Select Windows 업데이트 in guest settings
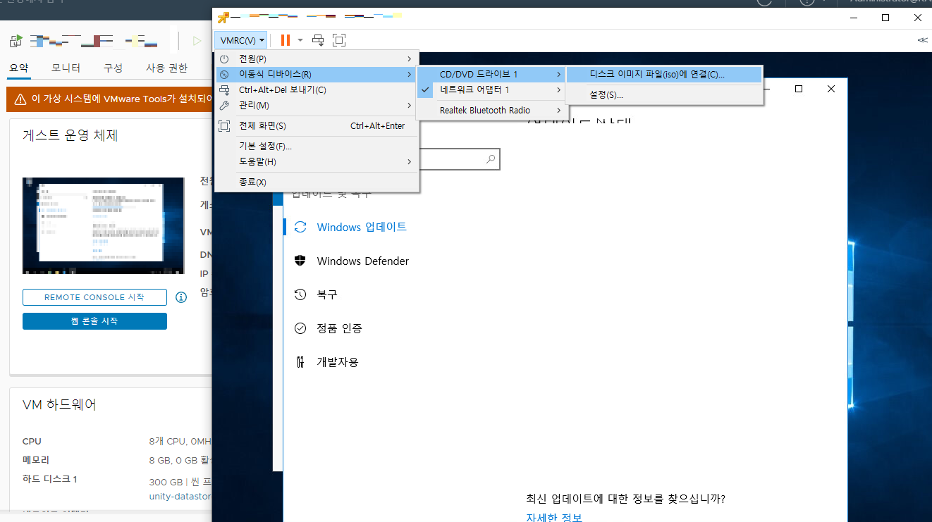Screen dimensions: 932x522 coord(362,227)
